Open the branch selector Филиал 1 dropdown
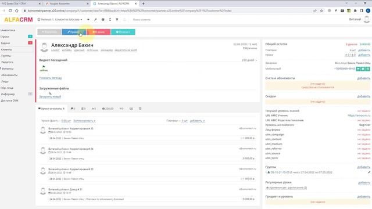The image size is (372, 209). point(60,19)
